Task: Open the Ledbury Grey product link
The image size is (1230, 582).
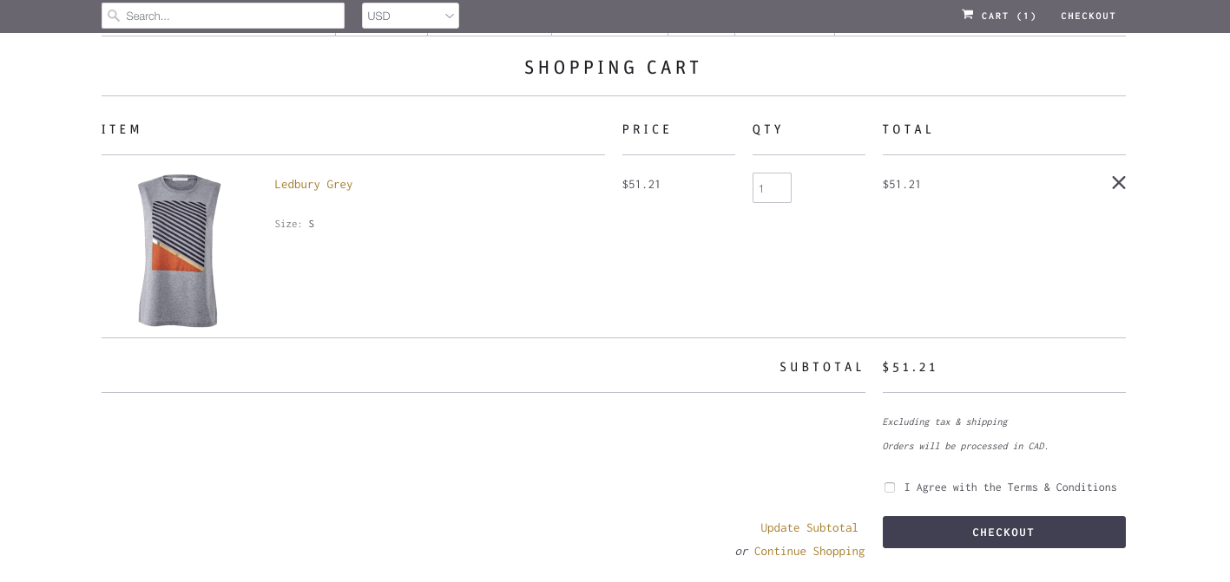Action: (x=313, y=184)
